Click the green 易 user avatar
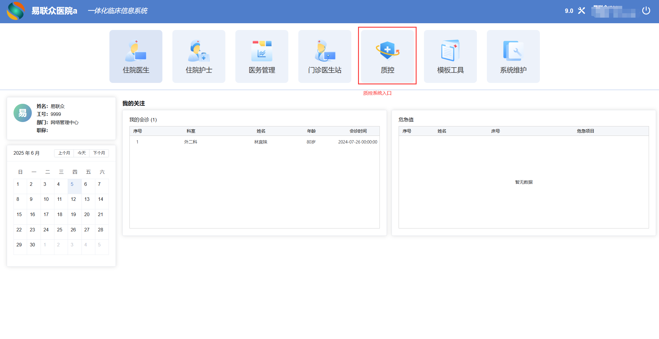Viewport: 659px width, 339px height. point(23,113)
